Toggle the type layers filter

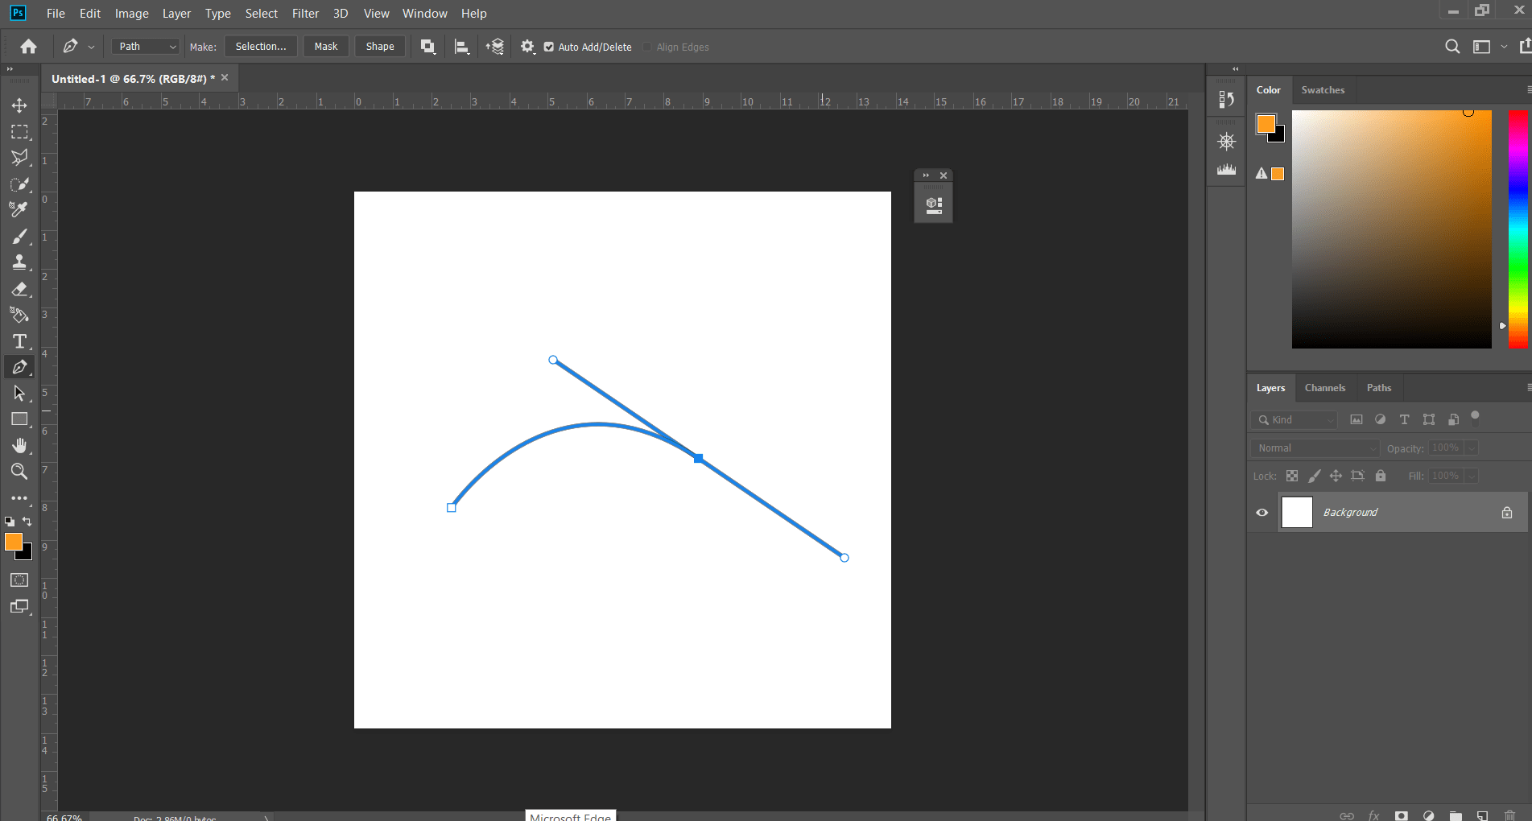point(1404,419)
